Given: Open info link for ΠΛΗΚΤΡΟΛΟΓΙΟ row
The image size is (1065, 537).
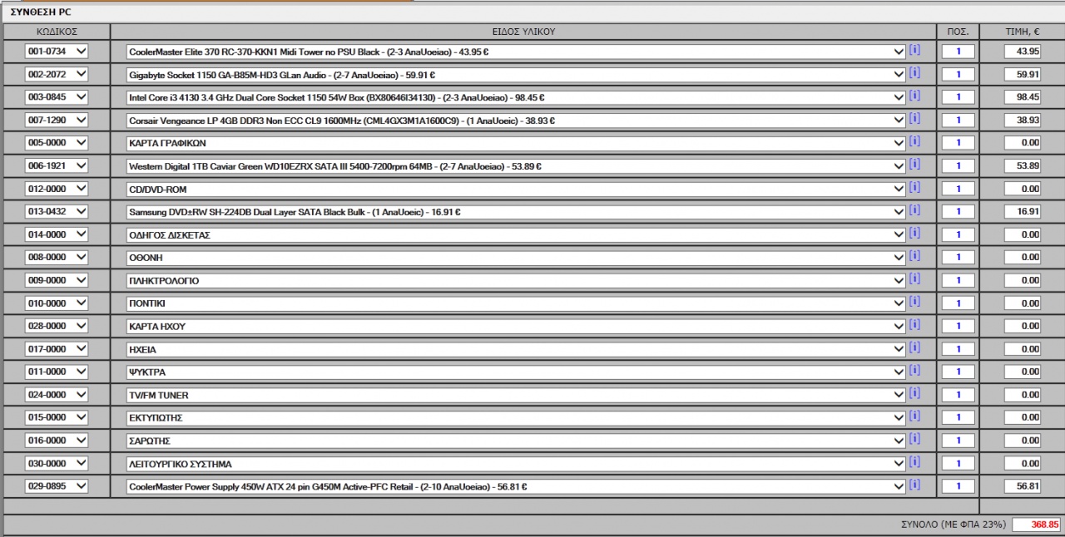Looking at the screenshot, I should point(914,278).
